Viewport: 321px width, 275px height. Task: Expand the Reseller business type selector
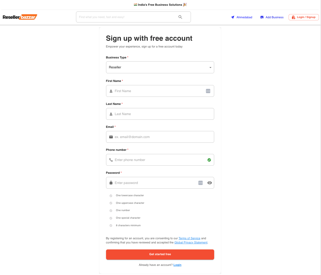point(160,67)
